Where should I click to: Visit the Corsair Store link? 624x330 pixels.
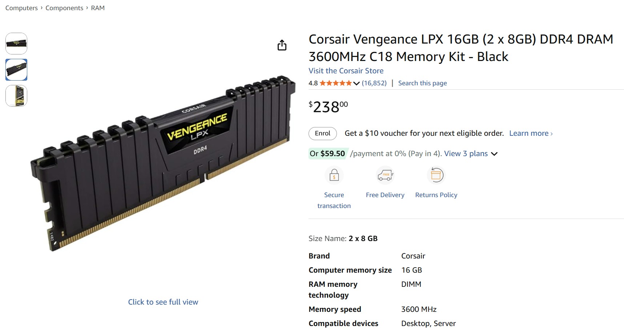346,71
